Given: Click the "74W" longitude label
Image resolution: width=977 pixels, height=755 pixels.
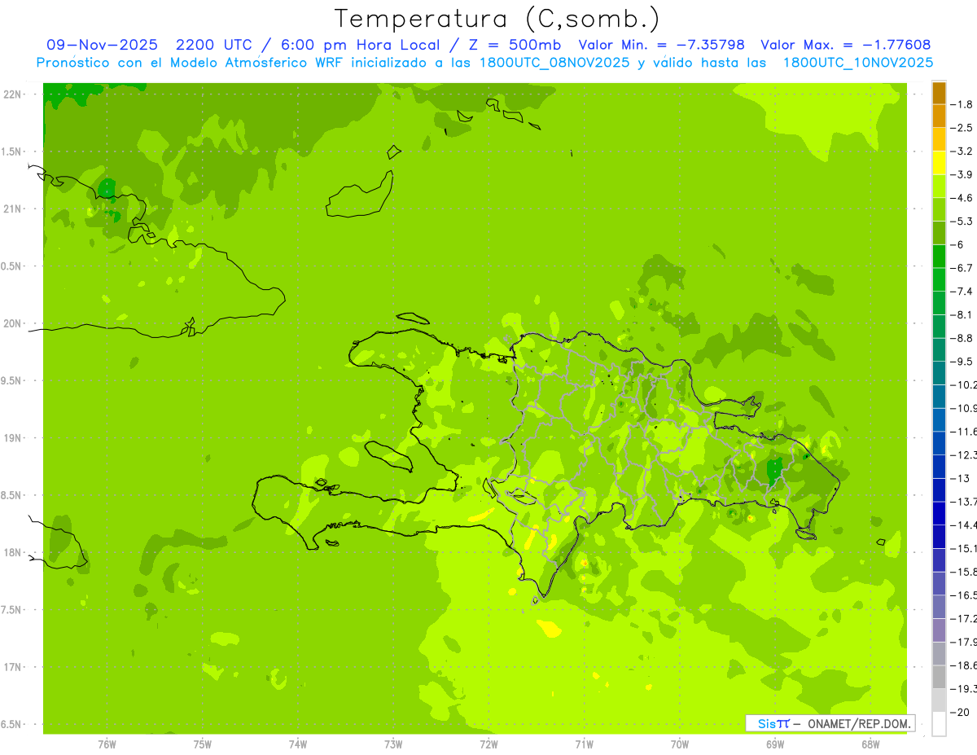Looking at the screenshot, I should tap(298, 744).
